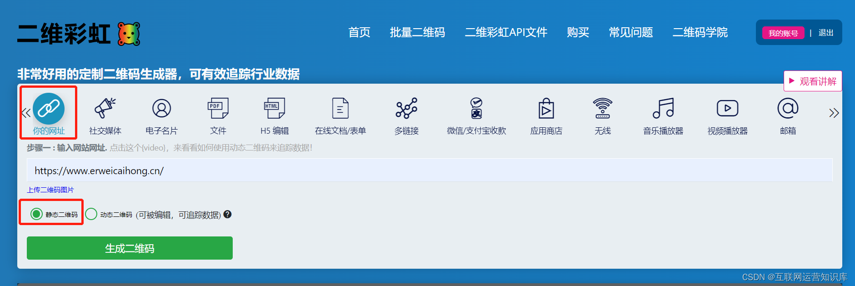The image size is (855, 286).
Task: Select the 音乐播放器 music note icon
Action: (663, 108)
